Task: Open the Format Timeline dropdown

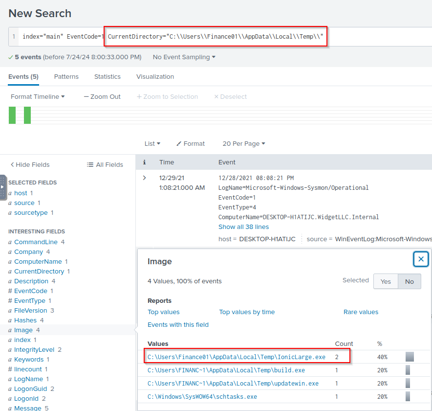Action: (38, 97)
